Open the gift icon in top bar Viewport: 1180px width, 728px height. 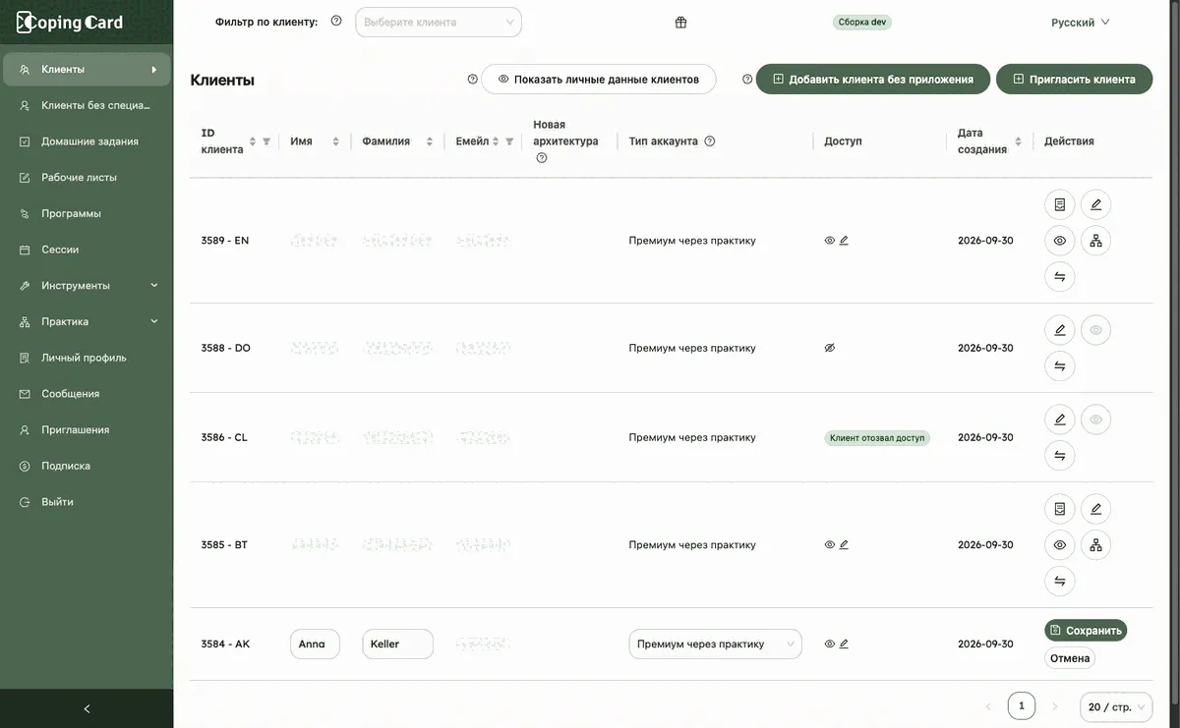[x=680, y=23]
